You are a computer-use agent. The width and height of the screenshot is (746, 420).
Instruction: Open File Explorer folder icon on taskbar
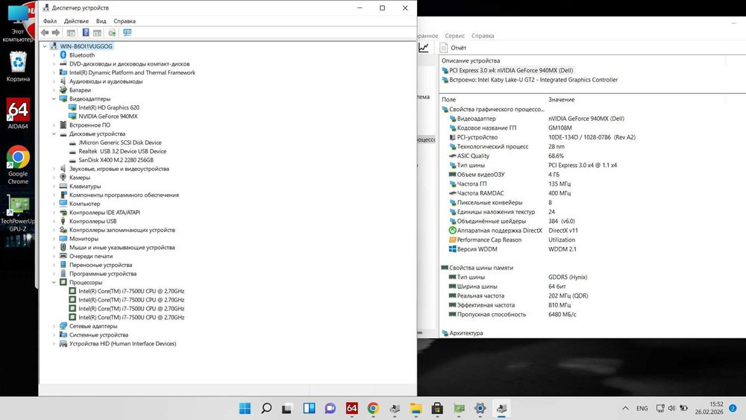point(416,408)
